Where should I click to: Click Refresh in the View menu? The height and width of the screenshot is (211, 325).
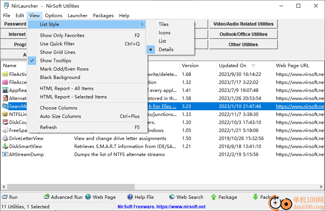87,127
